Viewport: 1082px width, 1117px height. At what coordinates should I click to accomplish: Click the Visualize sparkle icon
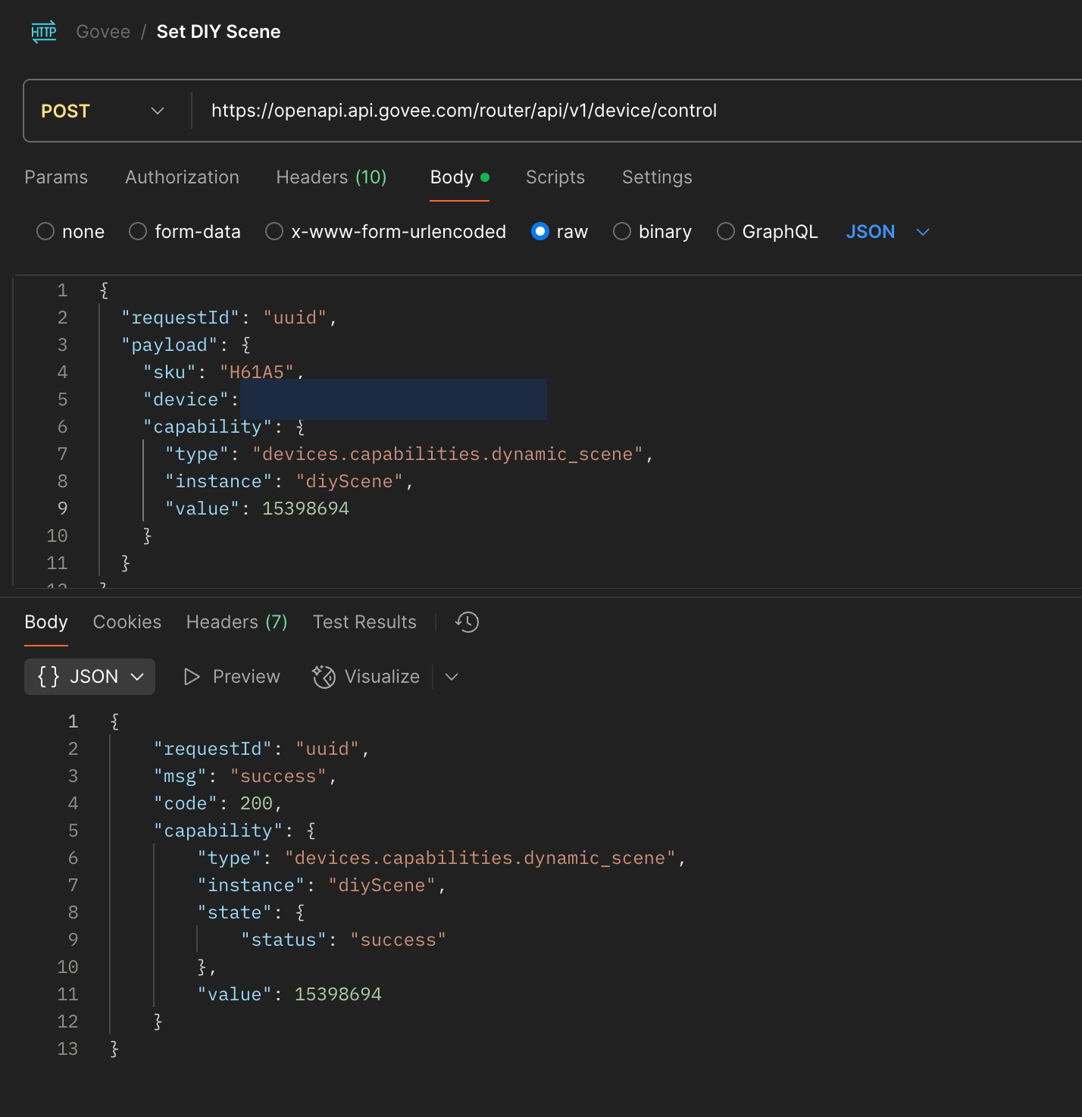point(324,677)
